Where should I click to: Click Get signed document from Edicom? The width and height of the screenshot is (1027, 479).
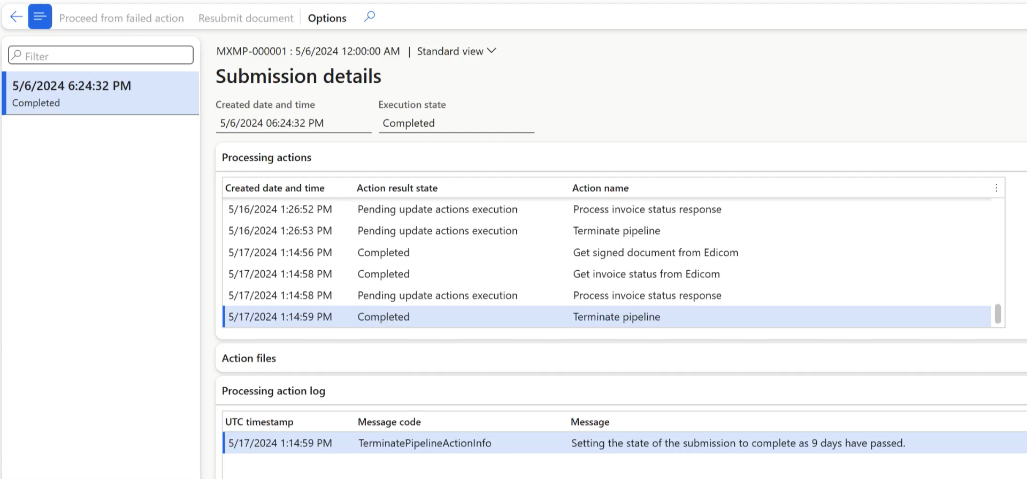pos(655,253)
